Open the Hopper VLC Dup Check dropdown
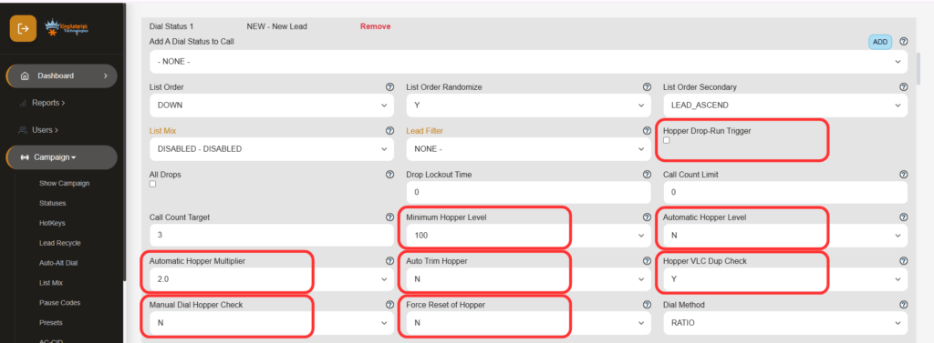This screenshot has height=343, width=934. tap(785, 279)
